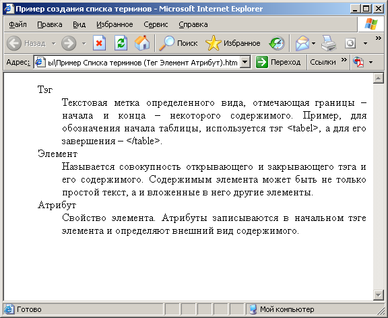Open the Forward button history dropdown
The height and width of the screenshot is (318, 388).
(x=84, y=44)
